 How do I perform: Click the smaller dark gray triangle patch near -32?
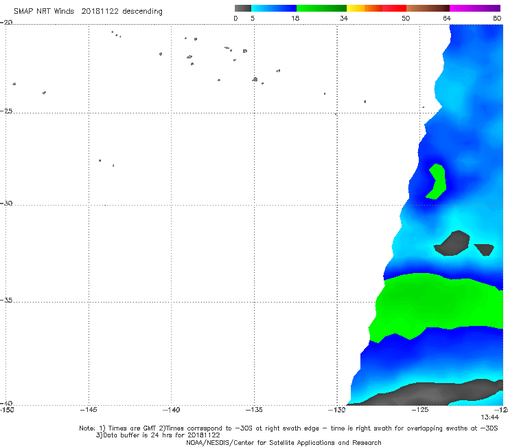click(485, 250)
